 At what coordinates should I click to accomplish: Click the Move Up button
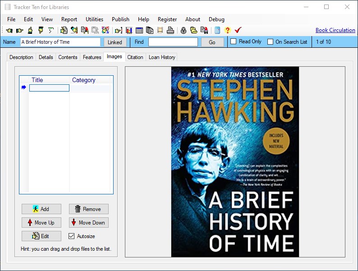click(x=41, y=222)
